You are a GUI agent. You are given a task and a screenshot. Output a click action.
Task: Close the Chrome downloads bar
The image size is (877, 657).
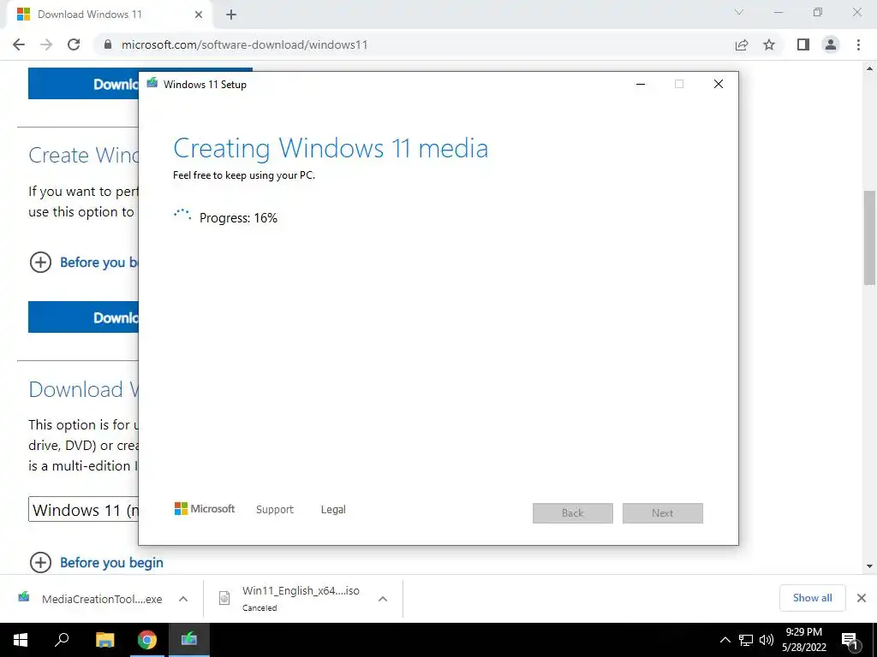pyautogui.click(x=862, y=598)
